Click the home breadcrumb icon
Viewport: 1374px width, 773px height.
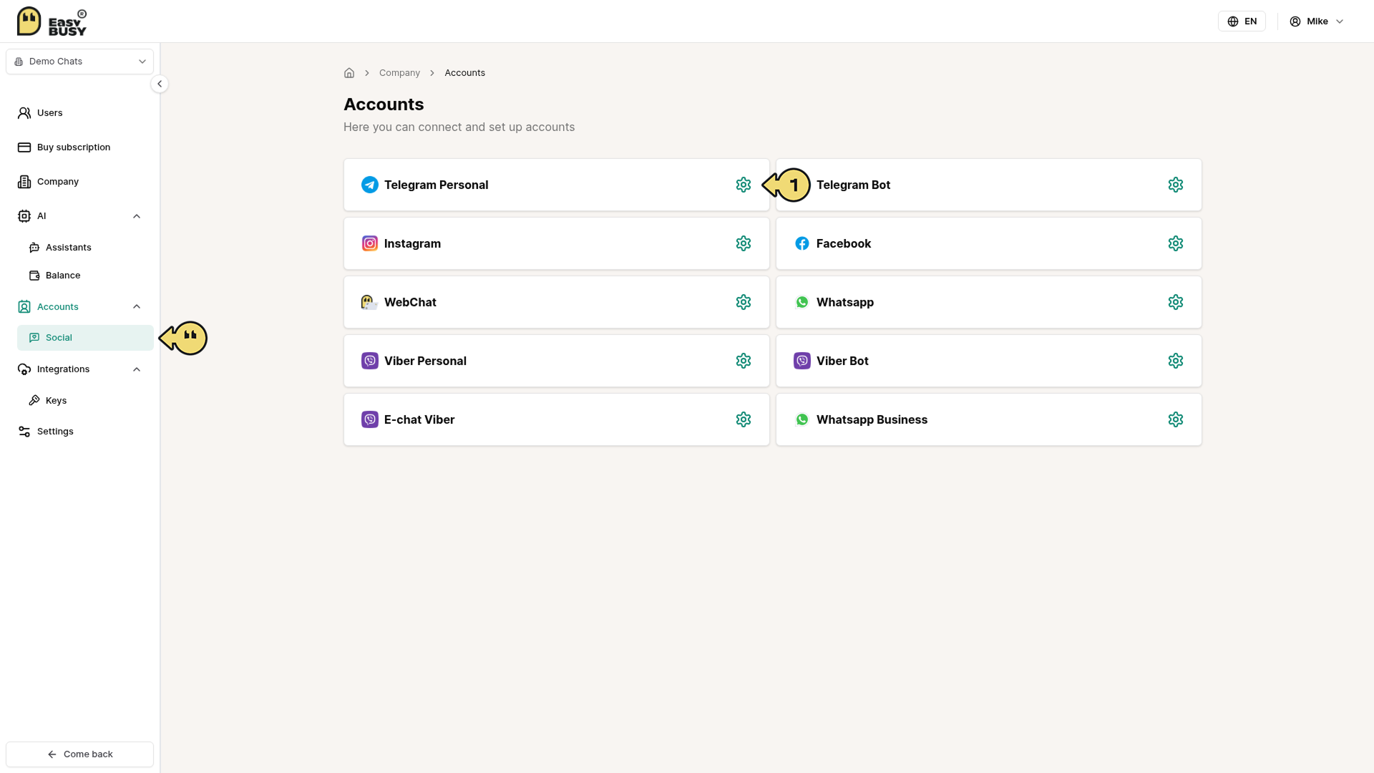[x=349, y=73]
